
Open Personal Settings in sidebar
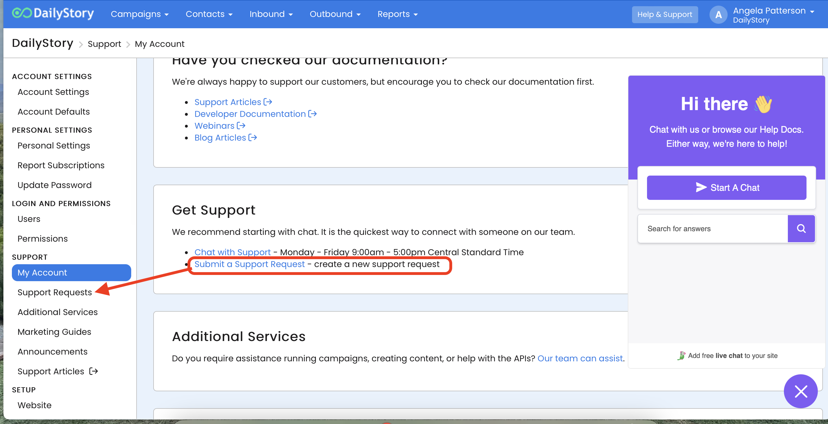[x=54, y=146]
